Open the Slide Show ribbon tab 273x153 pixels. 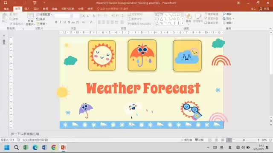(x=68, y=8)
